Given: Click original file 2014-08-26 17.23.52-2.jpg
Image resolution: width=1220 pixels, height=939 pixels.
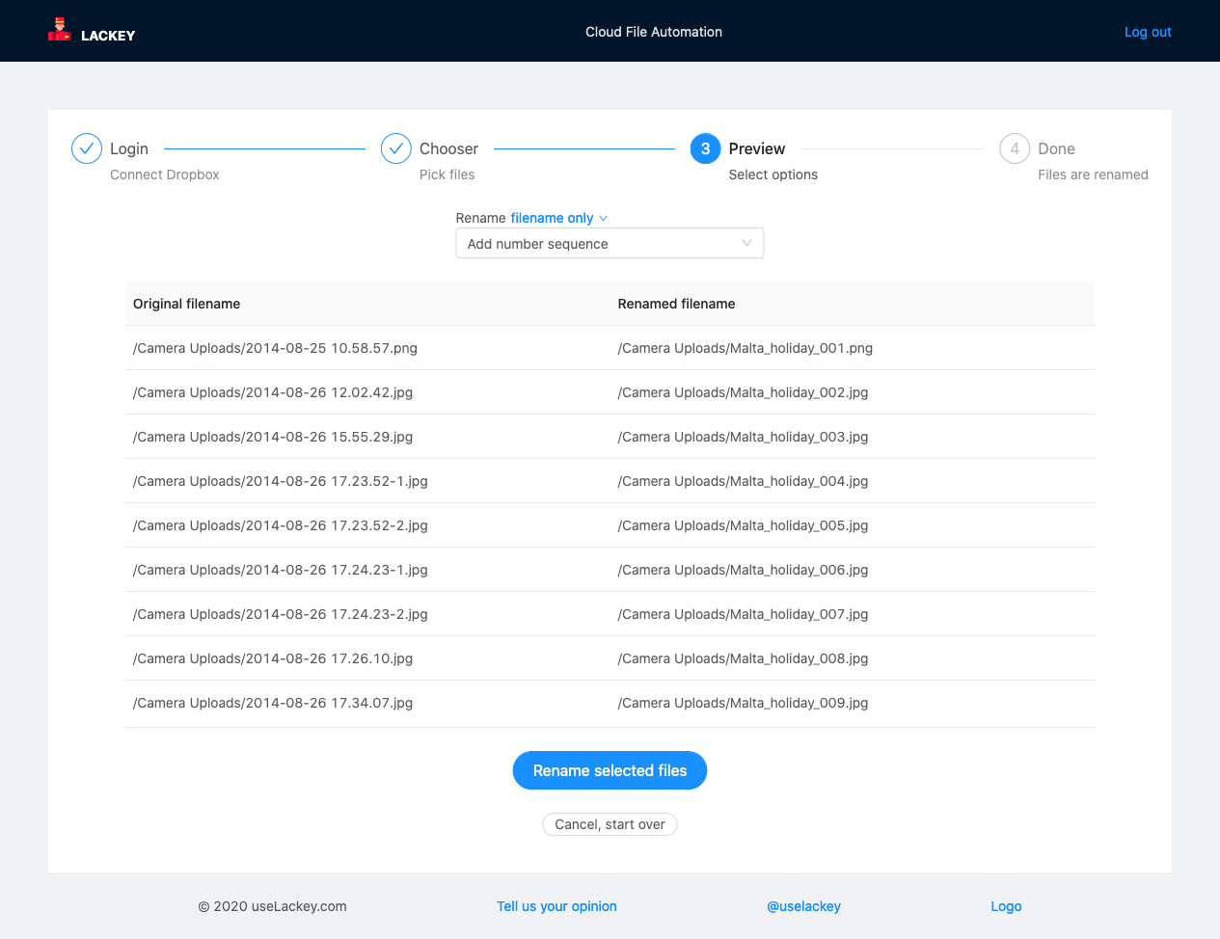Looking at the screenshot, I should [281, 525].
